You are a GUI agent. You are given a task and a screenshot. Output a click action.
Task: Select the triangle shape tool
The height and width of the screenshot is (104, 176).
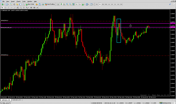coord(37,8)
